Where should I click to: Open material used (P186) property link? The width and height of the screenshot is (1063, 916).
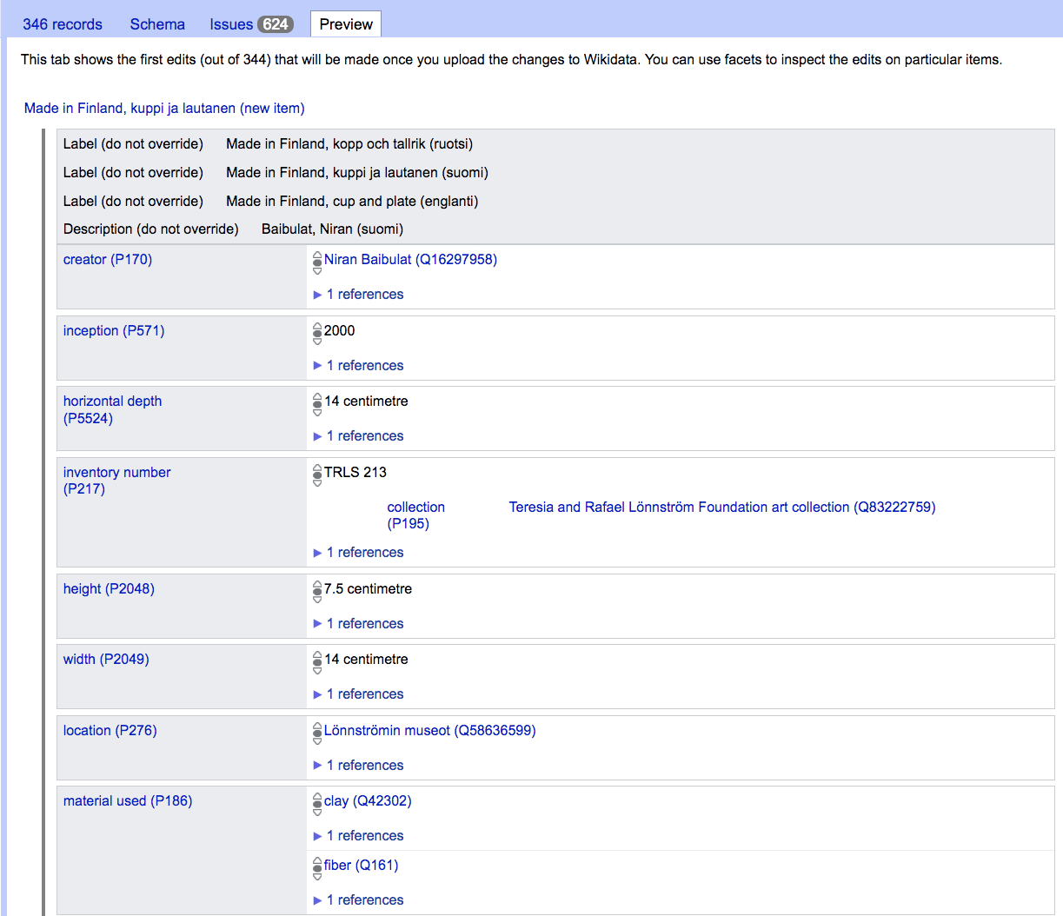[128, 801]
